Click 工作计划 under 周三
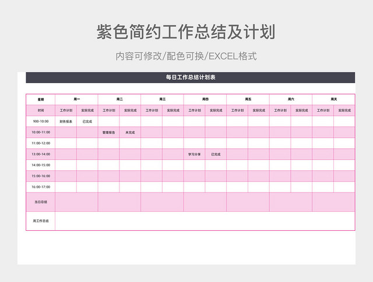Viewport: 373px width, 282px height. point(152,110)
